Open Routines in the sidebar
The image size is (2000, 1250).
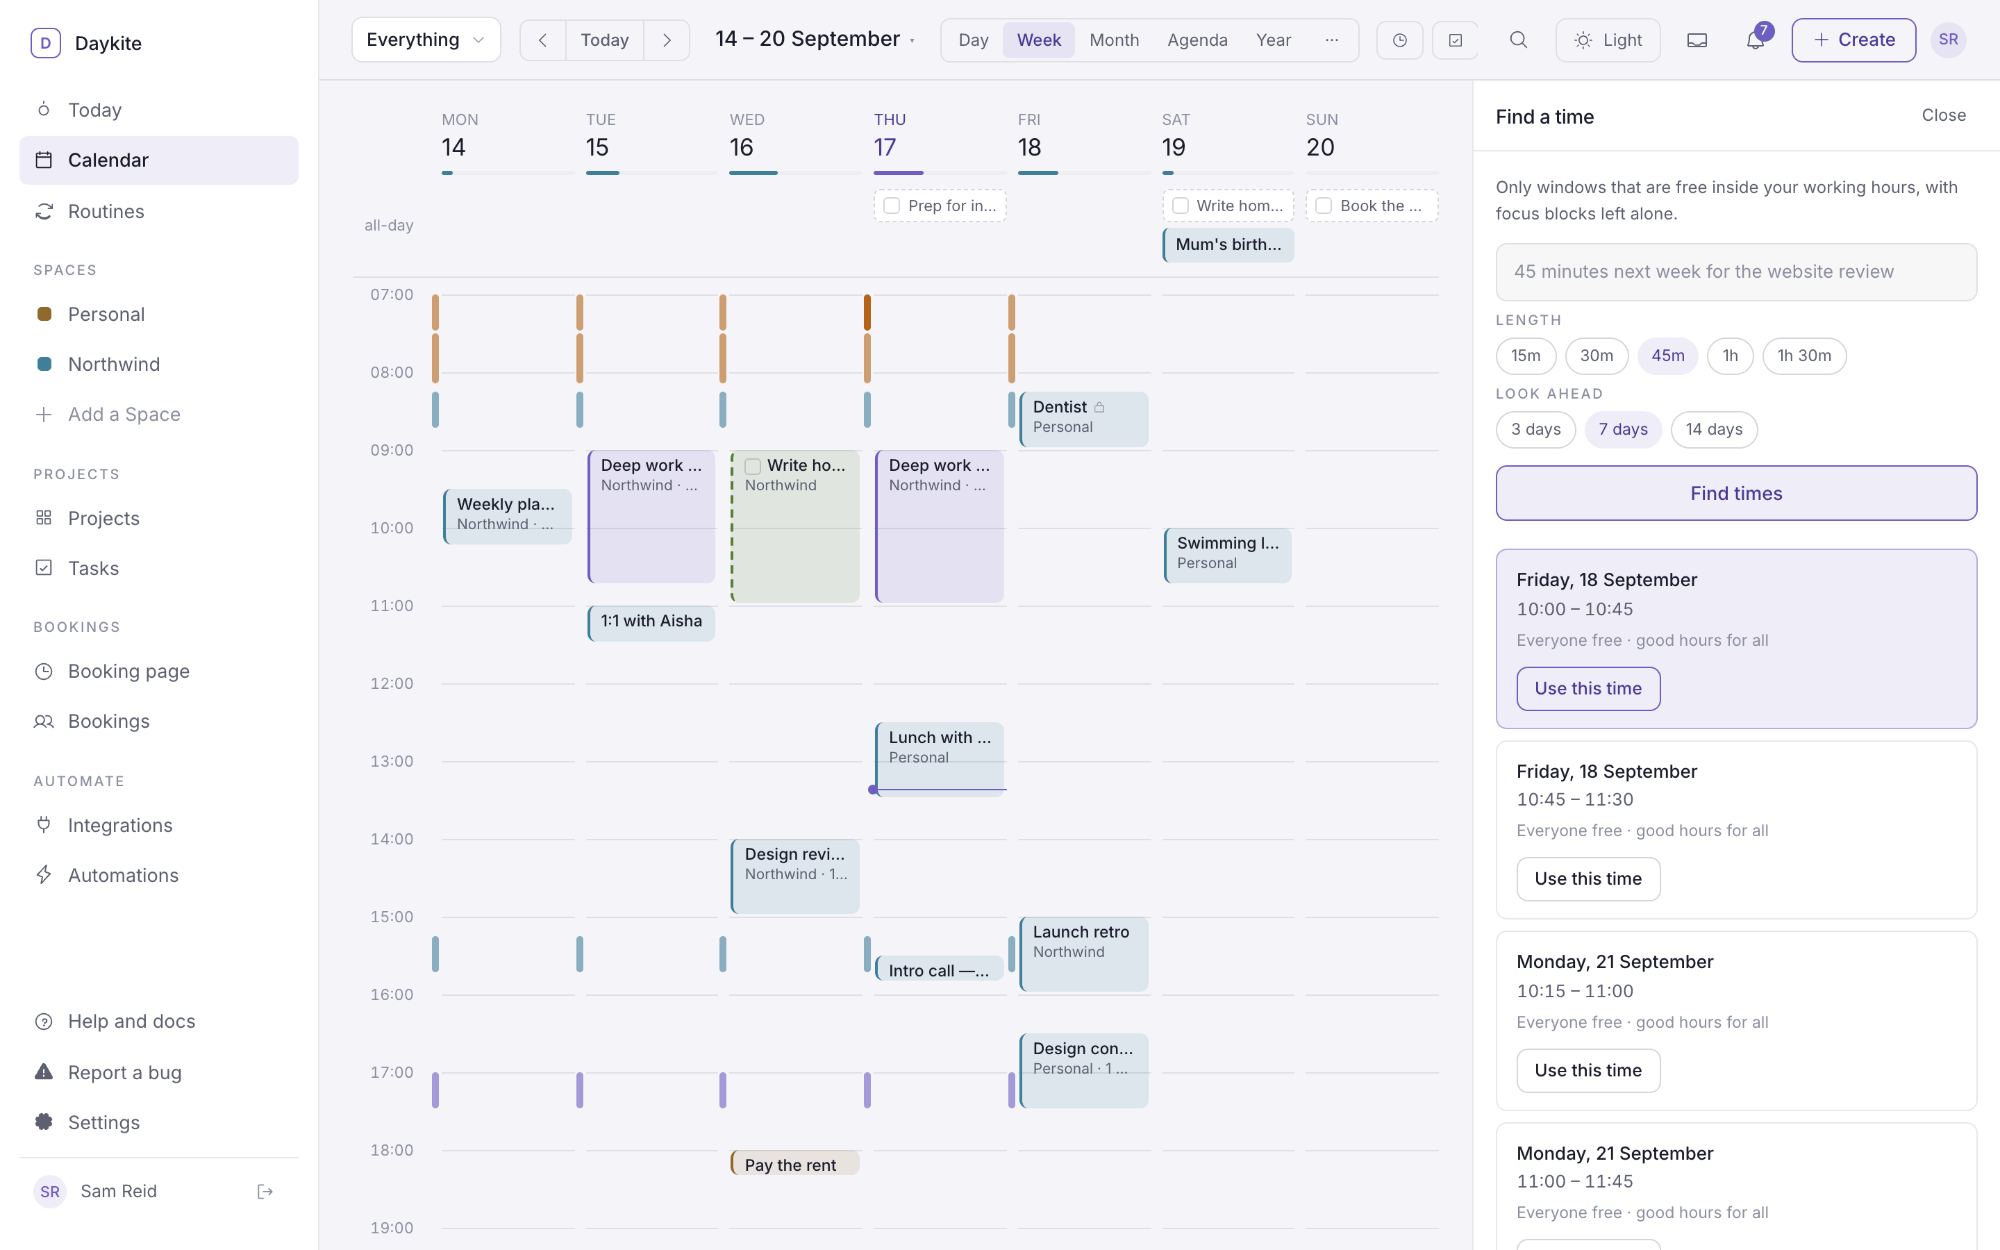point(158,212)
